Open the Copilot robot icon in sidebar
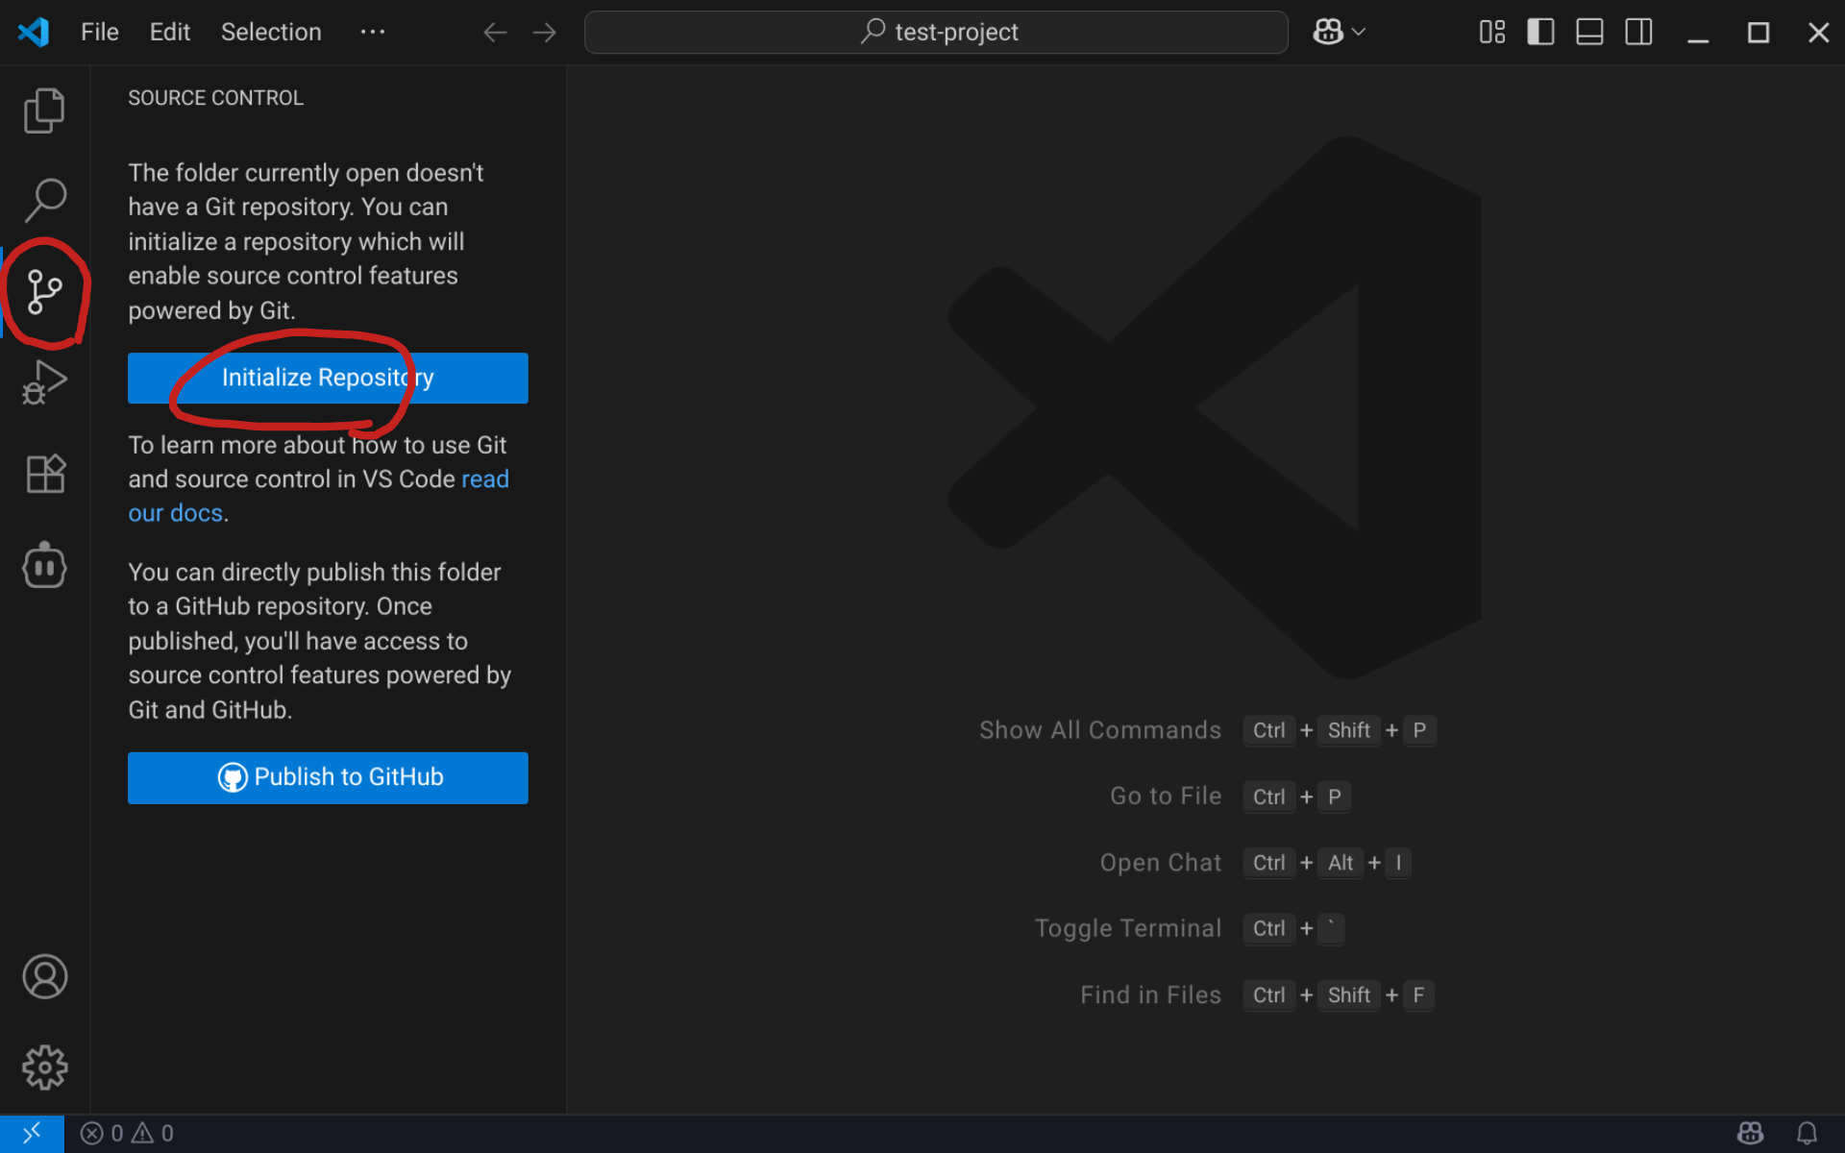This screenshot has height=1153, width=1845. click(x=44, y=566)
